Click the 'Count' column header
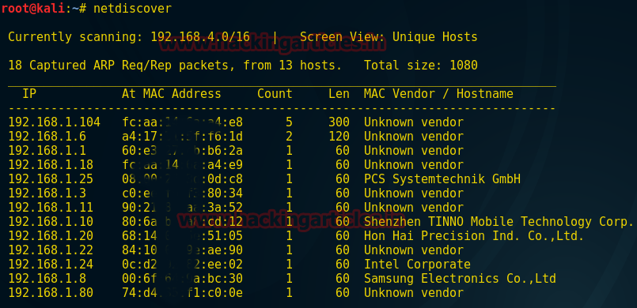The width and height of the screenshot is (637, 308). (x=275, y=94)
